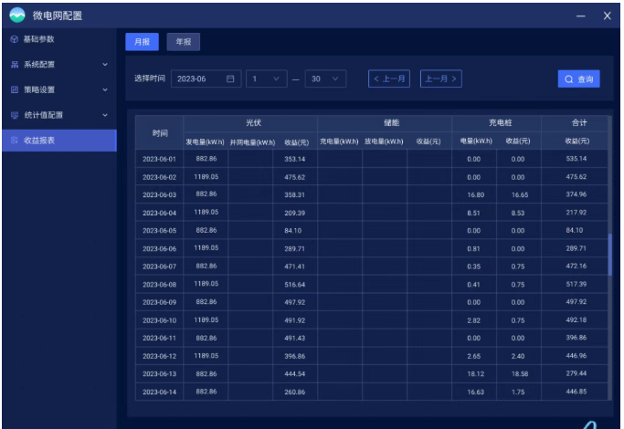This screenshot has height=429, width=624.
Task: Click the 系统配置 sidebar icon
Action: (x=15, y=65)
